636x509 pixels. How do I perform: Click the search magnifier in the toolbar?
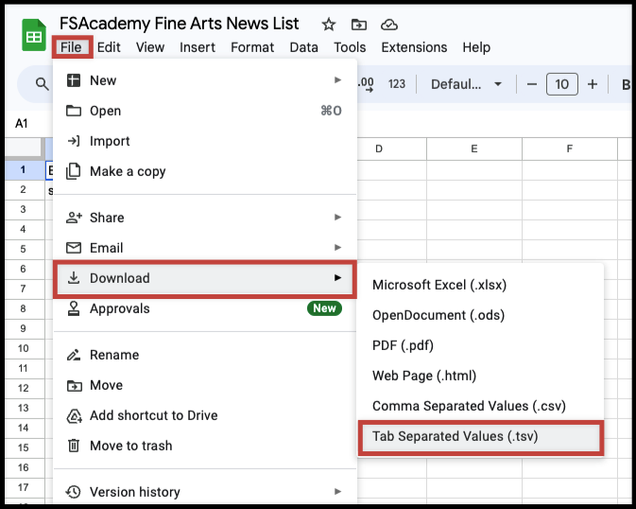pos(42,84)
